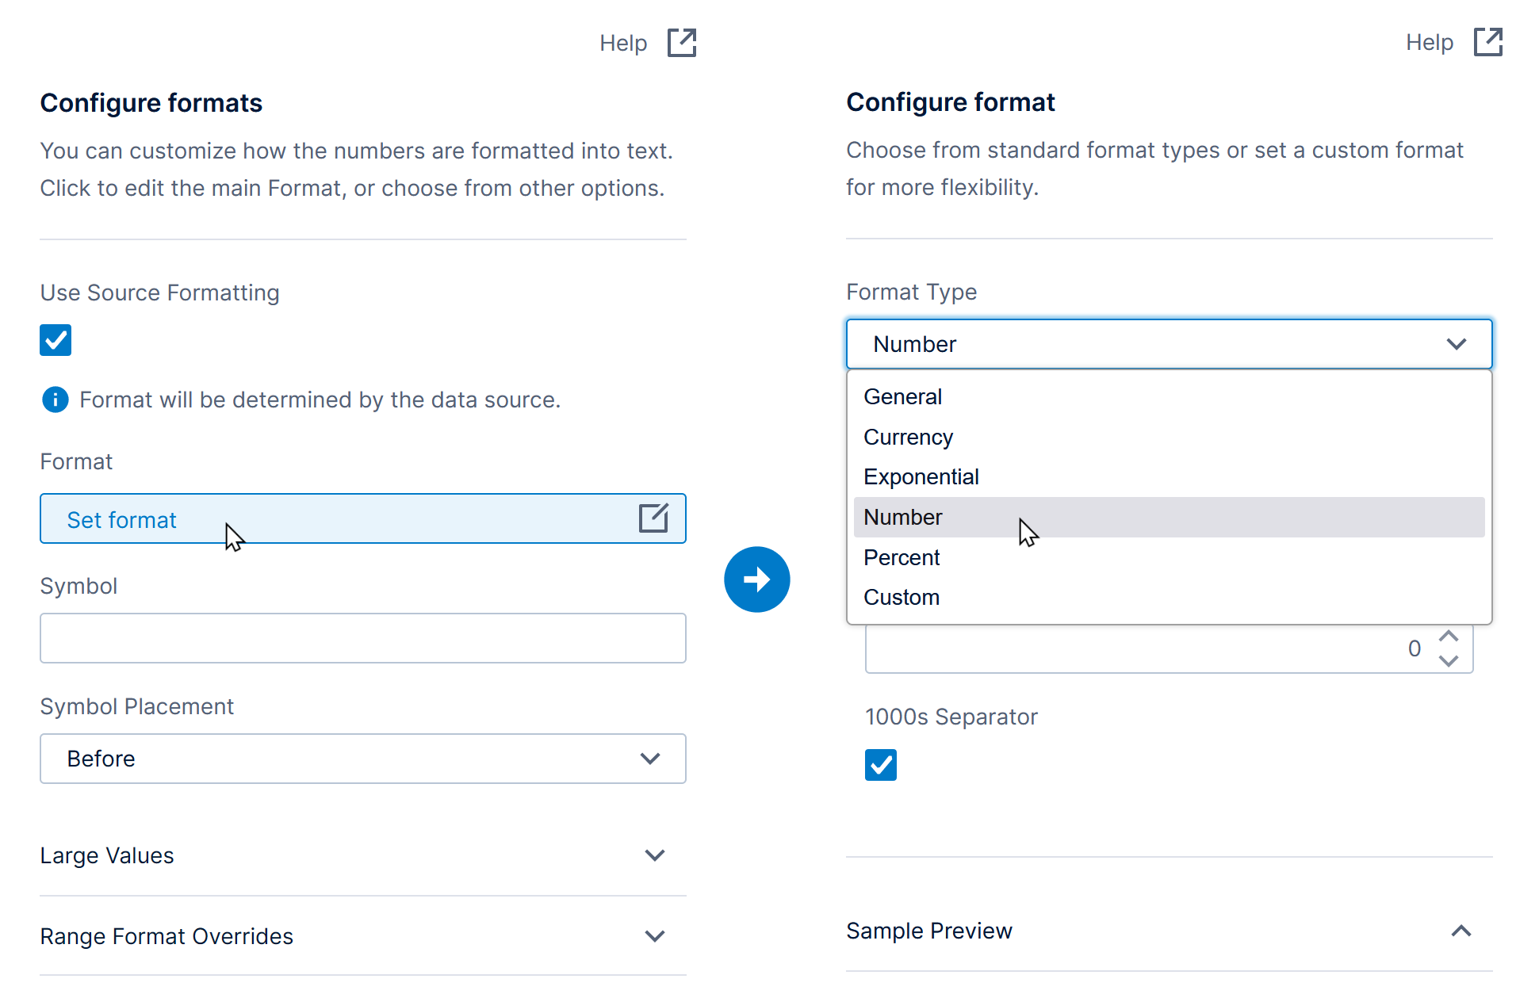Open the Symbol Placement dropdown
Screen dimensions: 1539x998
pos(362,759)
